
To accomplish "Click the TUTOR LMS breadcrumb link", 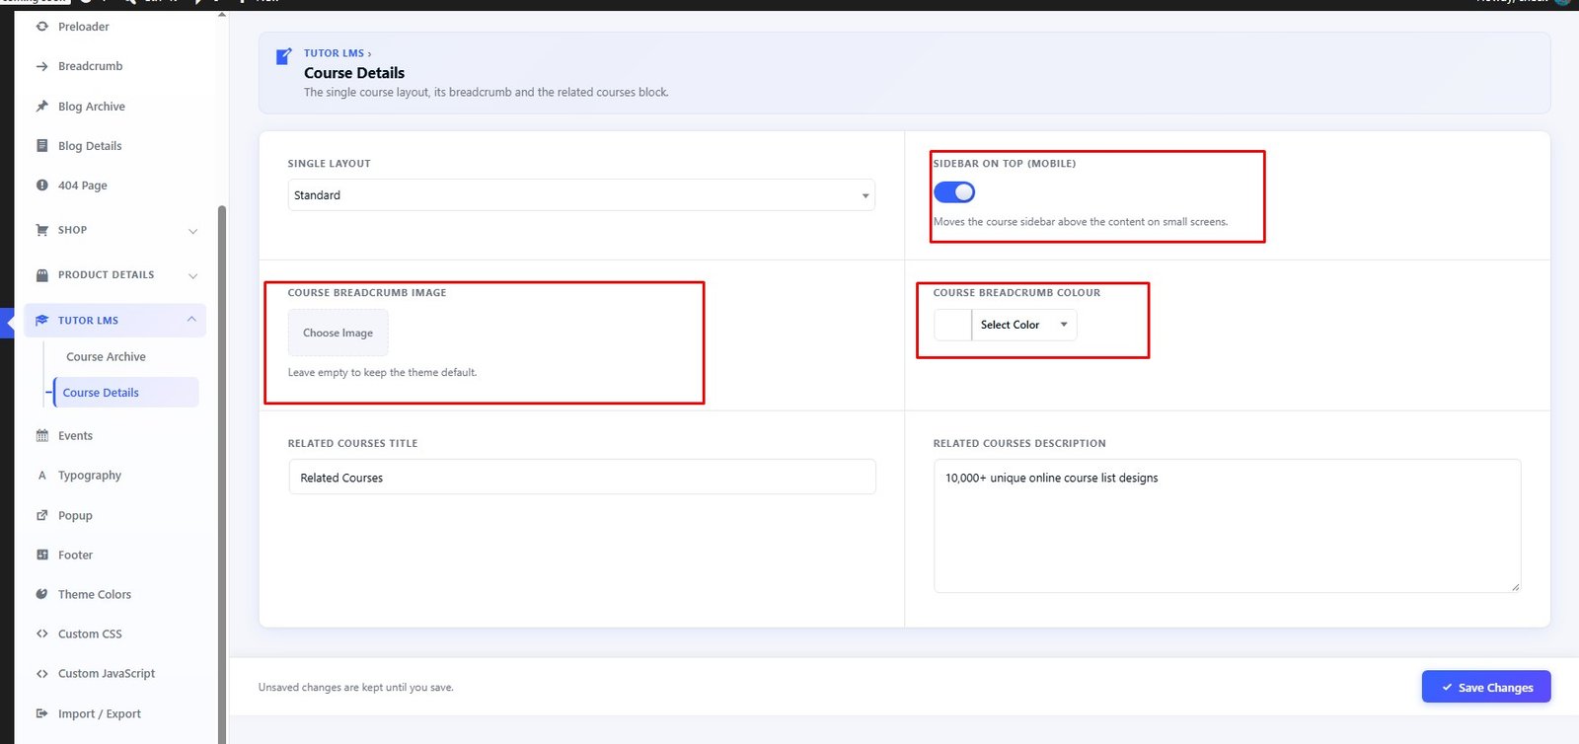I will tap(334, 53).
